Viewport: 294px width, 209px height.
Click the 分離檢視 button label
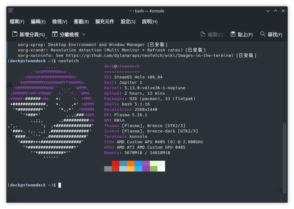pos(69,35)
